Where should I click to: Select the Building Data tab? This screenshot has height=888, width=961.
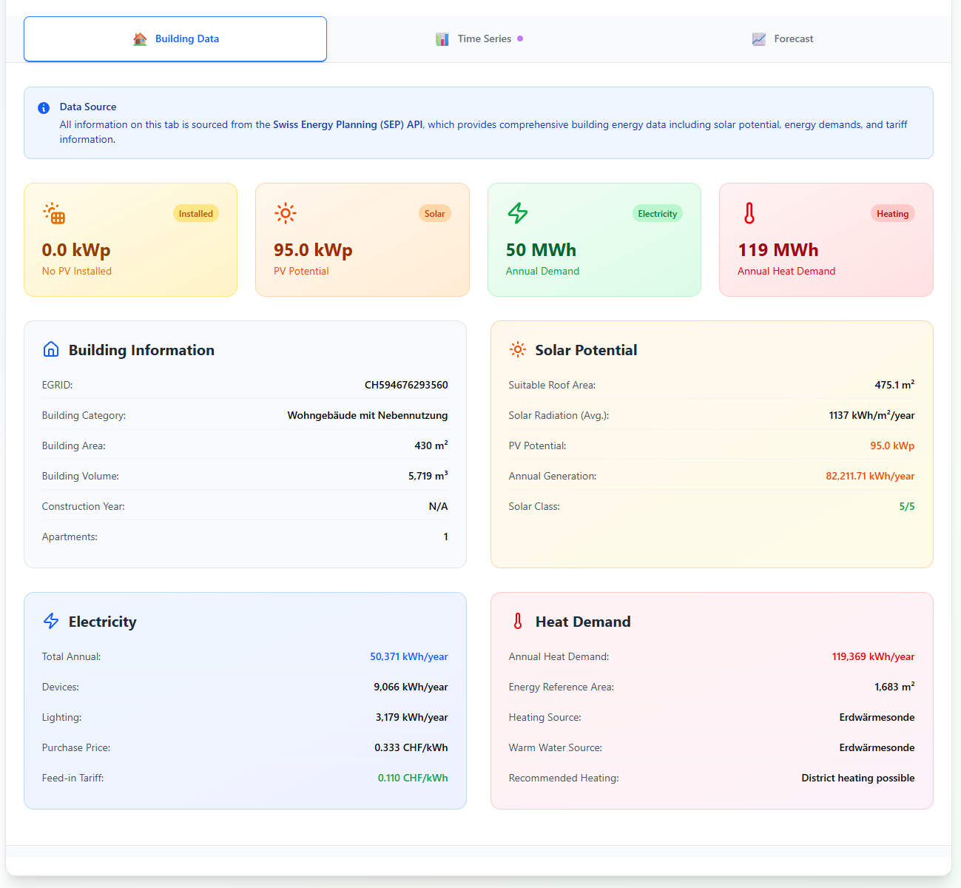(x=175, y=39)
